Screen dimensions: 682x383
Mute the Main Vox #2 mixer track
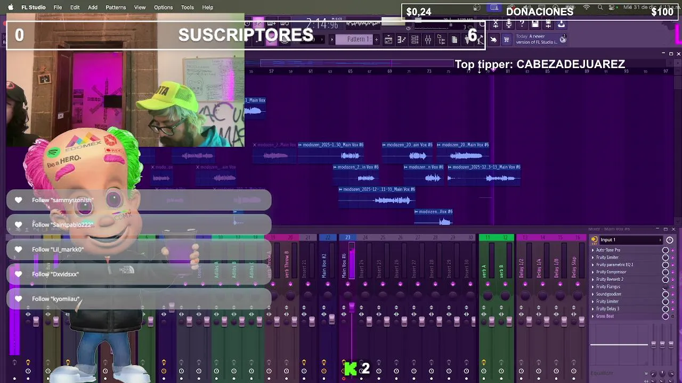(x=328, y=284)
